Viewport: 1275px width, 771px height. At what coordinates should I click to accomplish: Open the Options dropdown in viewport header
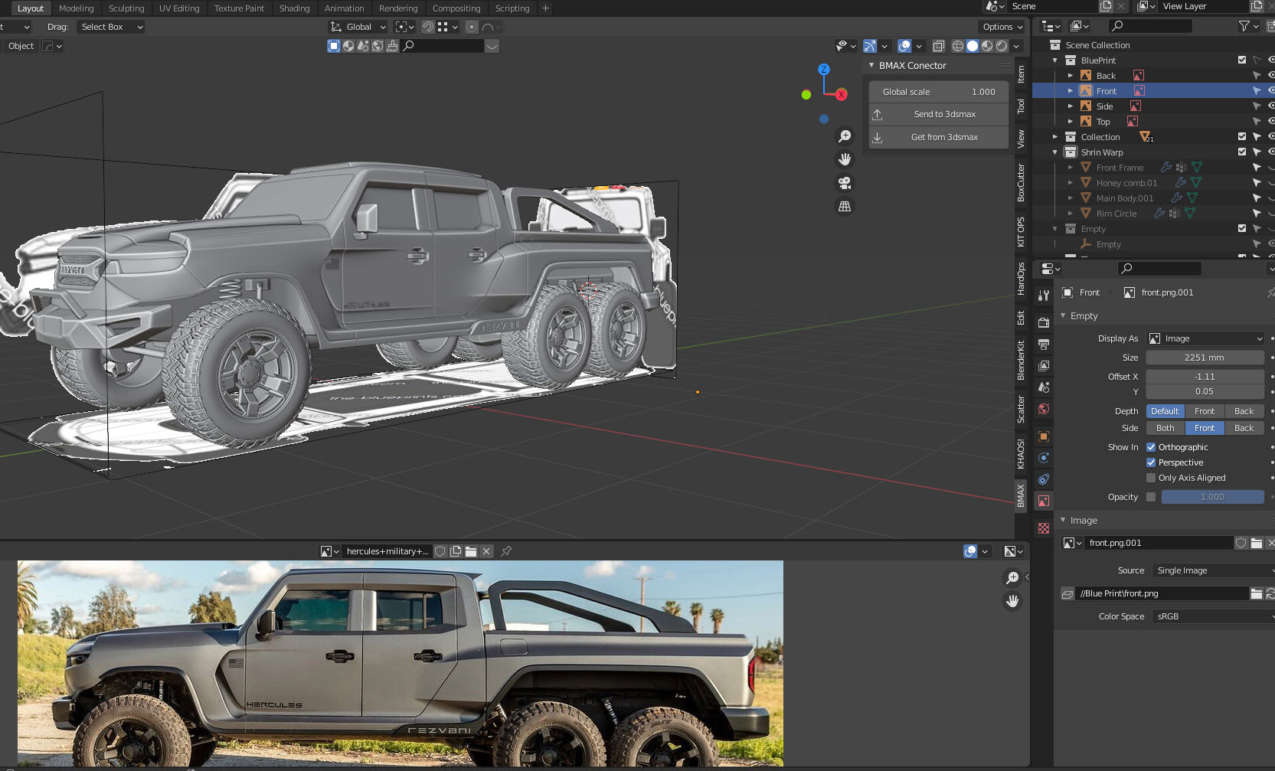(x=1003, y=27)
